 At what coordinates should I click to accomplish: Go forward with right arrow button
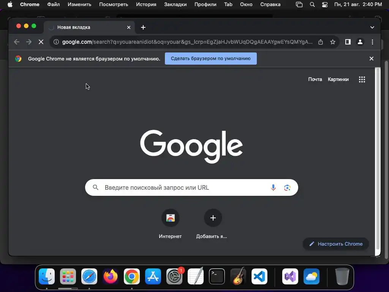click(x=29, y=42)
